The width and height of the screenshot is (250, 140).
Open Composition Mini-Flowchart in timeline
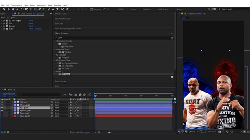65,95
